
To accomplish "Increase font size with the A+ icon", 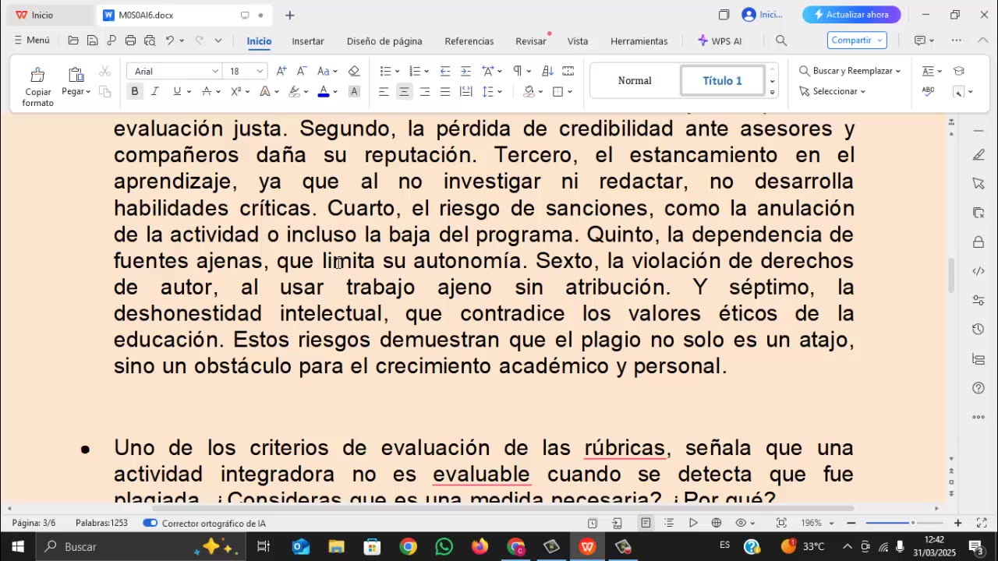I will pos(281,71).
